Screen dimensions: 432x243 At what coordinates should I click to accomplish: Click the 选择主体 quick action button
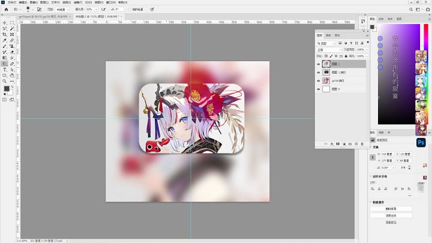pyautogui.click(x=391, y=215)
